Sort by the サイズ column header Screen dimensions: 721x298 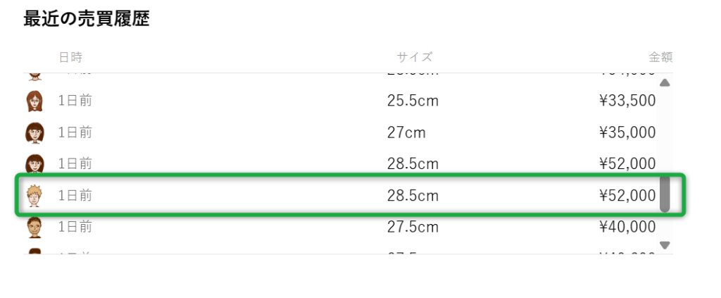point(414,57)
